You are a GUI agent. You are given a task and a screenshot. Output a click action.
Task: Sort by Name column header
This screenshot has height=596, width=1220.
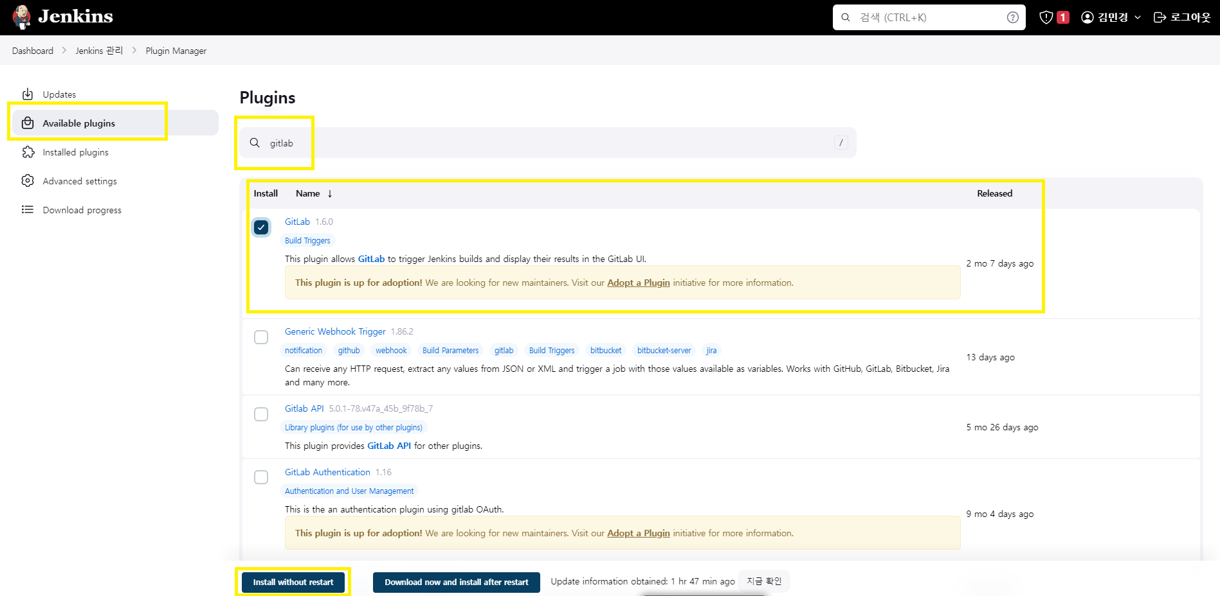click(x=308, y=193)
